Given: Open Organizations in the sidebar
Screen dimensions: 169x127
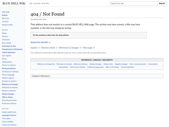Looking at the screenshot, I should point(7,62).
